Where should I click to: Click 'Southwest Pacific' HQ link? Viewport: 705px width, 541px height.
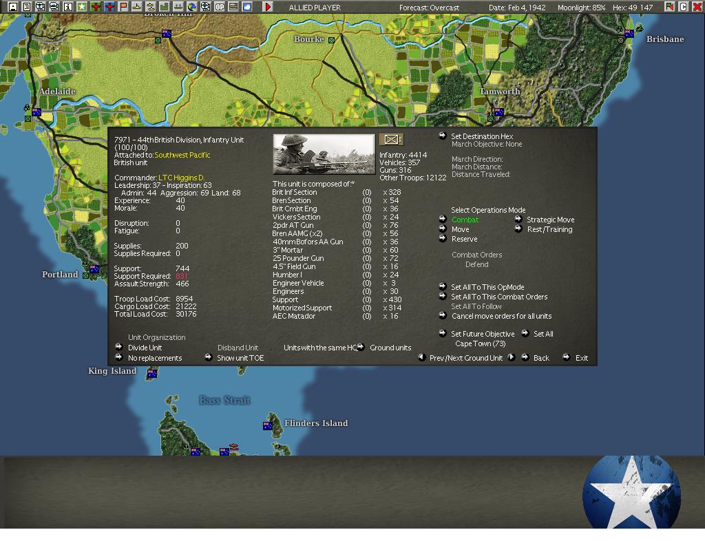[x=182, y=155]
